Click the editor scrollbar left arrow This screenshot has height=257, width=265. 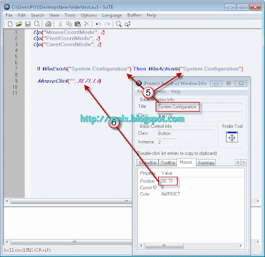[x=7, y=201]
